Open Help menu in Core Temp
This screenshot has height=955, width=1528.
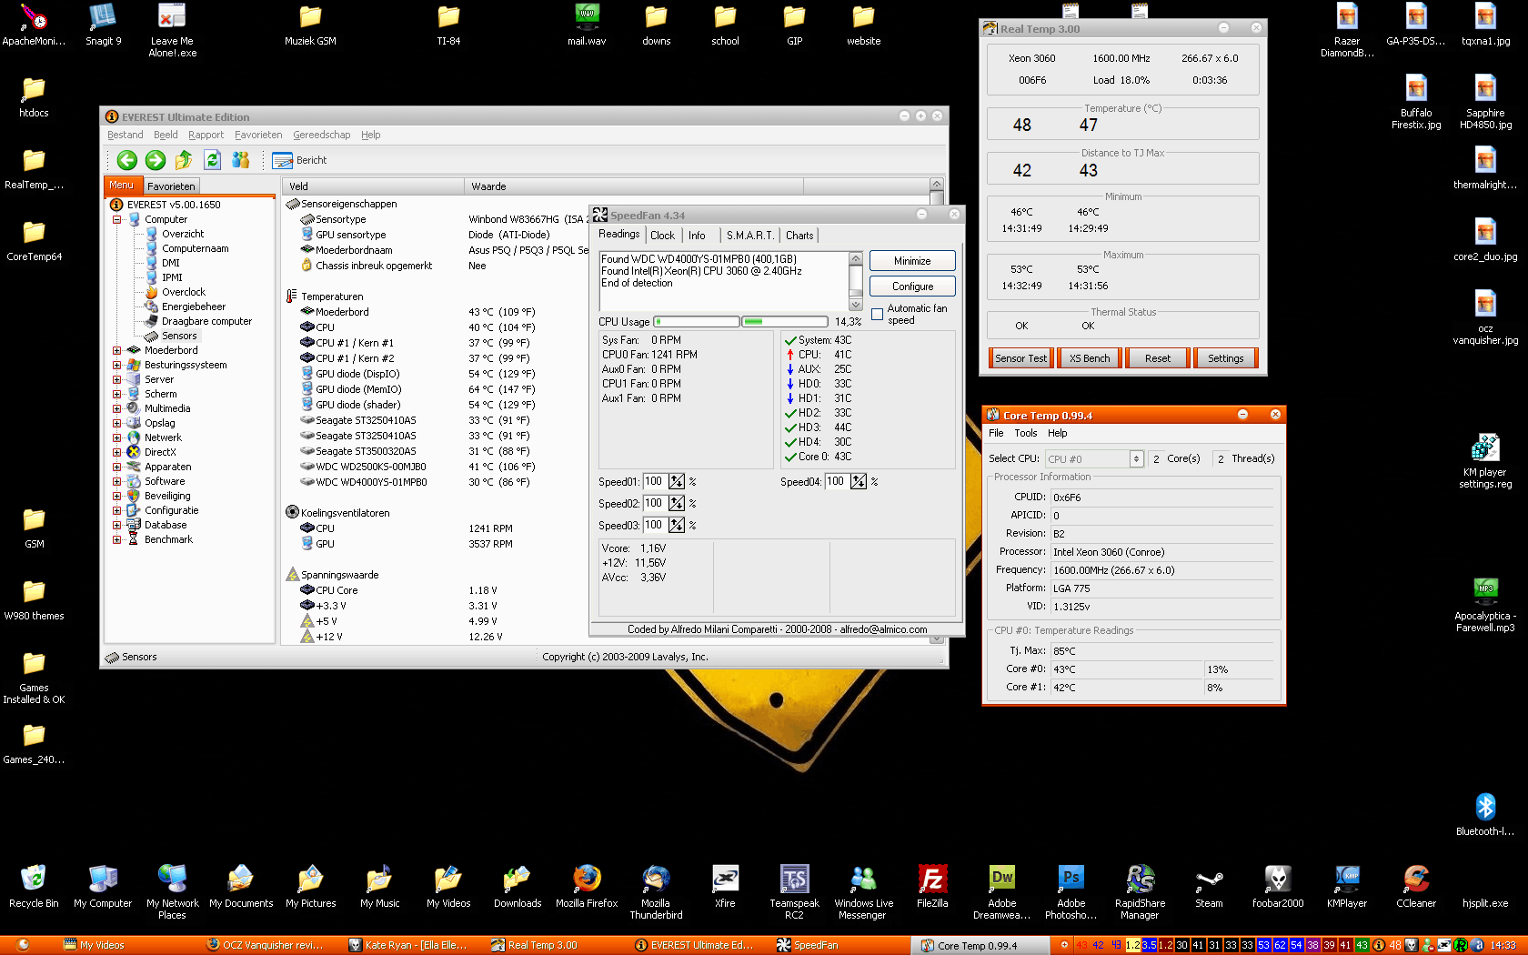point(1057,434)
